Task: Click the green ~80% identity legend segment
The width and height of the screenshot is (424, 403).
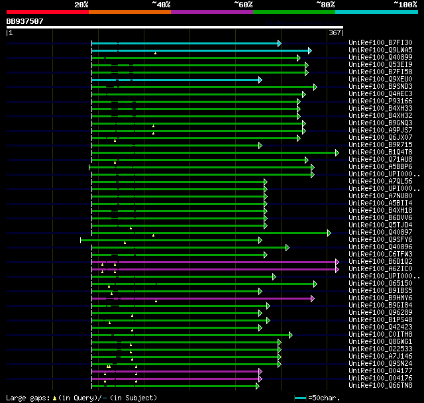Action: [x=294, y=12]
